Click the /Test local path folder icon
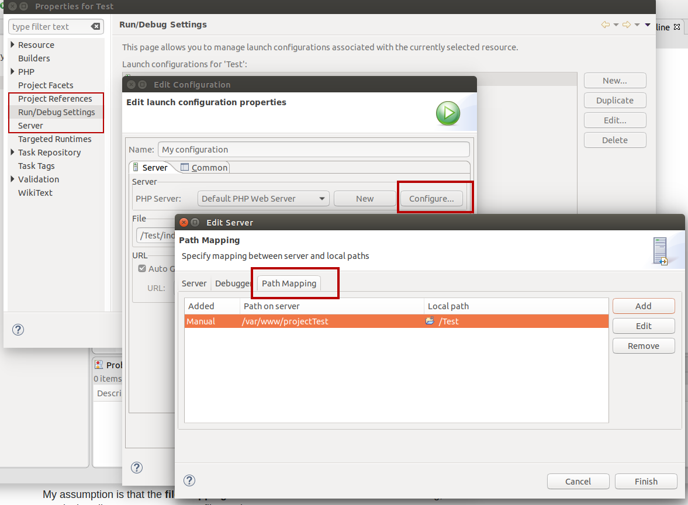This screenshot has width=688, height=505. click(x=430, y=321)
